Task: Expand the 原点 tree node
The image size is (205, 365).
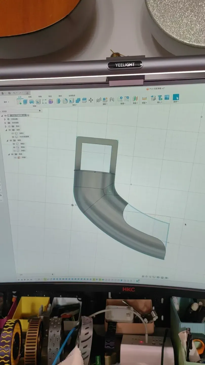Action: [6, 126]
